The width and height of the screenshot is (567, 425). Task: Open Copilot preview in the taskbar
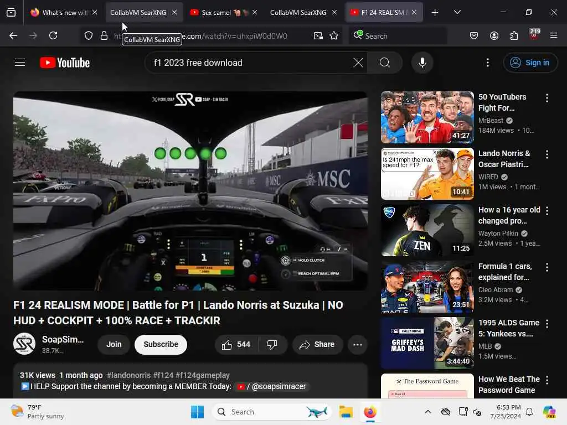pos(549,412)
